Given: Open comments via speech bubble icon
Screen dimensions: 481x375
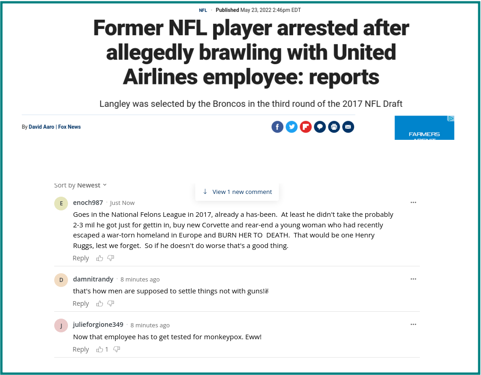Looking at the screenshot, I should (320, 127).
